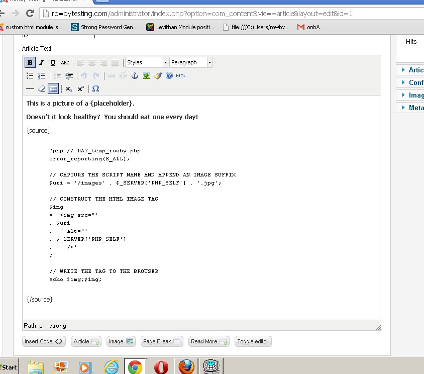Click the Article button below editor
424x374 pixels.
tap(86, 341)
